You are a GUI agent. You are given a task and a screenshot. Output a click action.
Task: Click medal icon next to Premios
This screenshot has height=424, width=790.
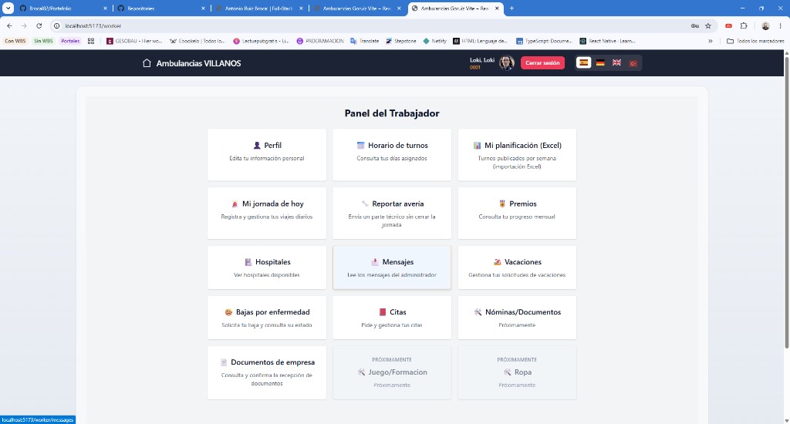[501, 204]
